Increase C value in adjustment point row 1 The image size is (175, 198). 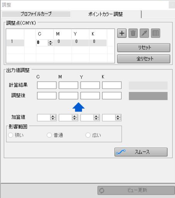50,42
